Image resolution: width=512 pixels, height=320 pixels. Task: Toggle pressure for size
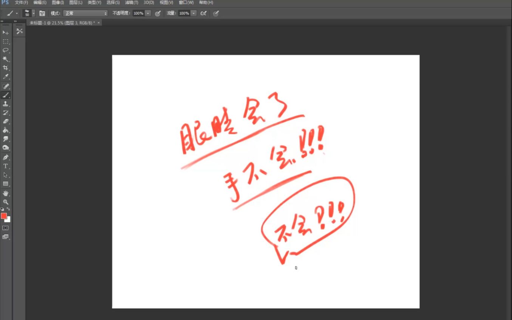(216, 13)
